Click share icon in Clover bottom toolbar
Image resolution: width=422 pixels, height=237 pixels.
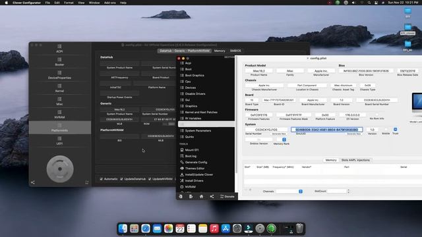(x=212, y=196)
